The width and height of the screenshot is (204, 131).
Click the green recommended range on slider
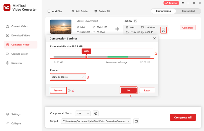118,57
